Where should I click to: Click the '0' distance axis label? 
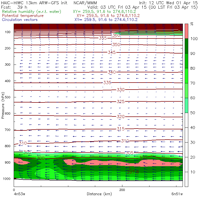14,190
